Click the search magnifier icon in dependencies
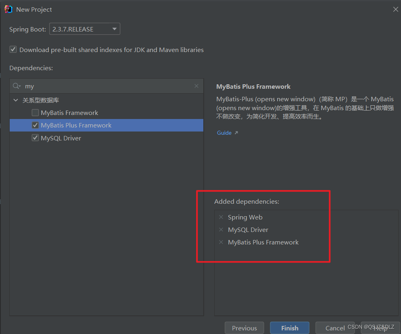 tap(17, 86)
